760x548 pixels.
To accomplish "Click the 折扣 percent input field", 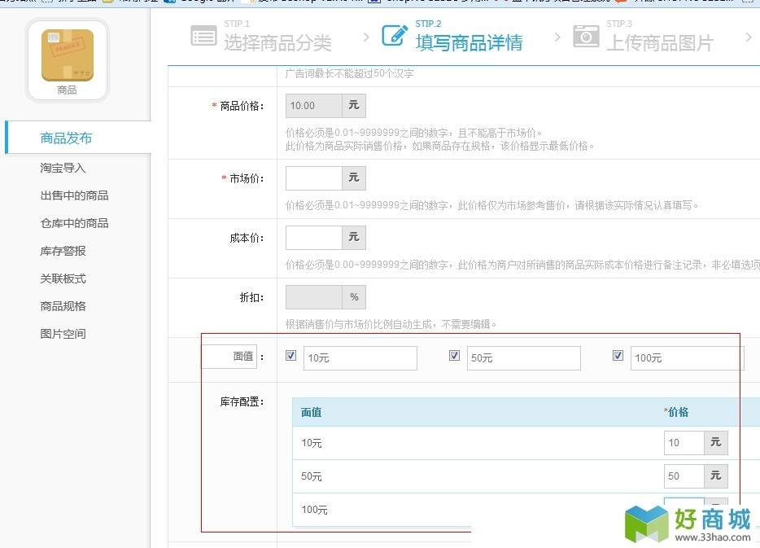I will pyautogui.click(x=313, y=296).
